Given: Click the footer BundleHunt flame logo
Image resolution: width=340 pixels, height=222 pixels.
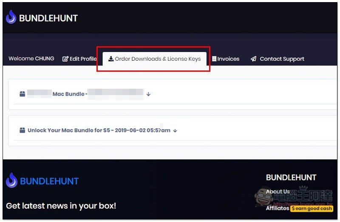Looking at the screenshot, I should (11, 180).
